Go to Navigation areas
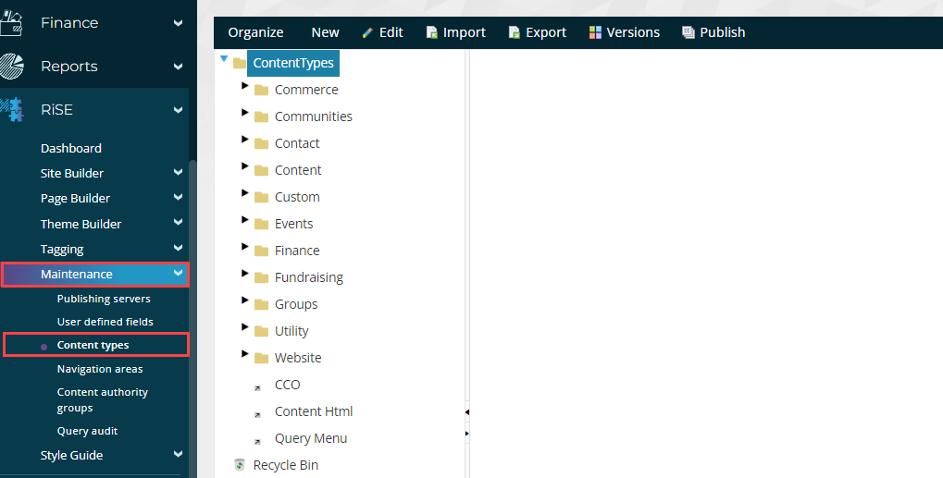Image resolution: width=943 pixels, height=478 pixels. pos(100,369)
